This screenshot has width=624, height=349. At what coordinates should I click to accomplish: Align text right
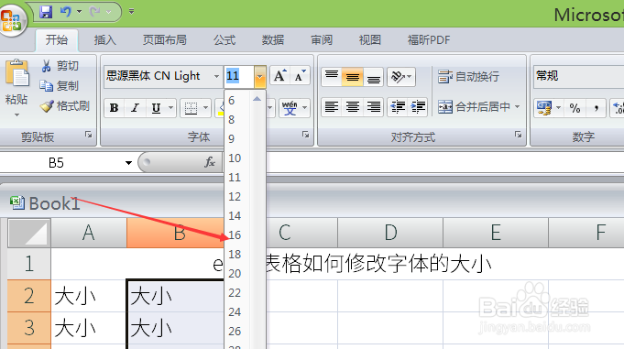[x=373, y=107]
